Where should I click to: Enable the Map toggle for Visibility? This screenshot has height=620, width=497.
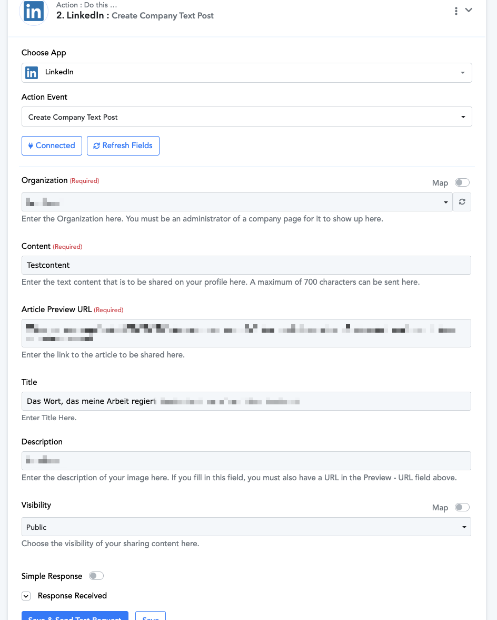click(462, 508)
